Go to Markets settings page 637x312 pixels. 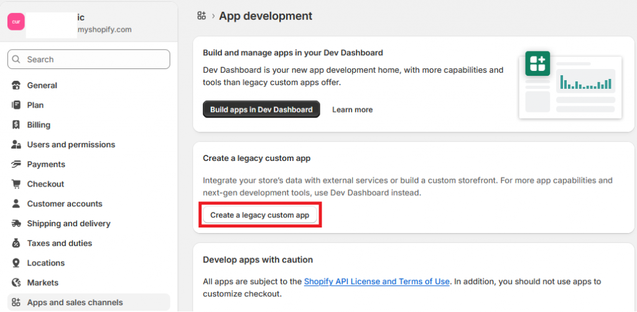tap(42, 283)
